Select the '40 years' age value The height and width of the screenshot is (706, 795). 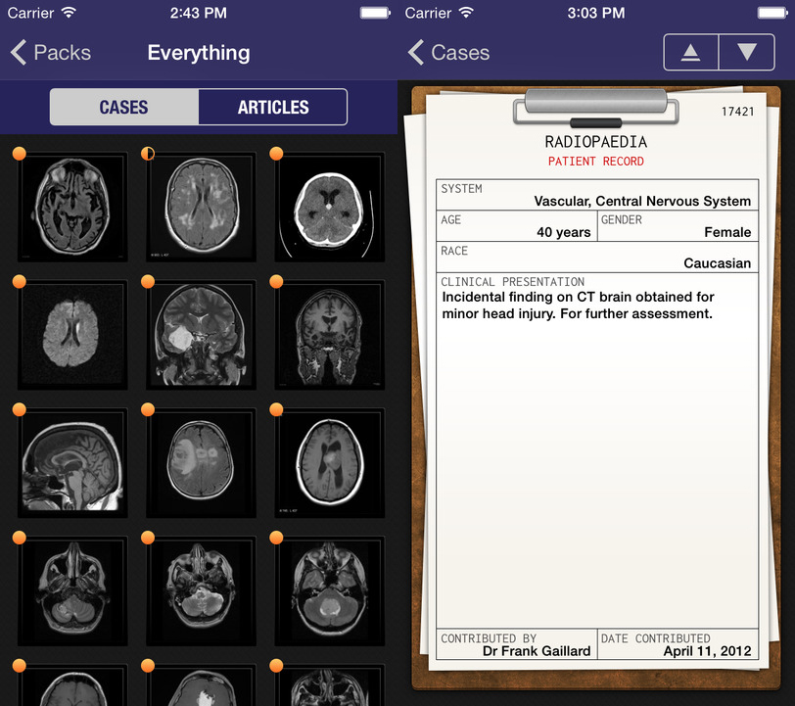click(x=564, y=232)
